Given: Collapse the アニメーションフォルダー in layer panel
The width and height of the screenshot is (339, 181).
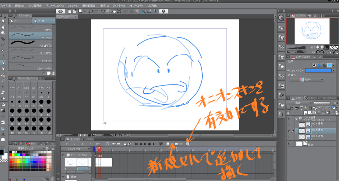Looking at the screenshot, I should tap(296, 119).
